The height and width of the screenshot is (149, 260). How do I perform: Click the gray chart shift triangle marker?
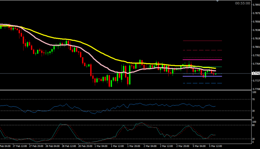click(217, 1)
